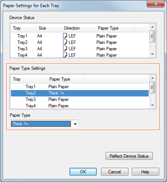Image resolution: width=167 pixels, height=182 pixels.
Task: Click the Reflect Device Status button
Action: pos(129,156)
